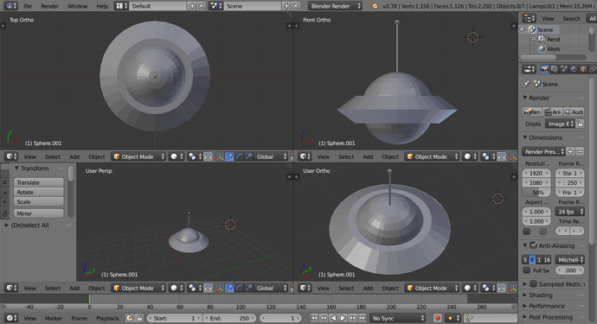Open the Window menu

[77, 6]
